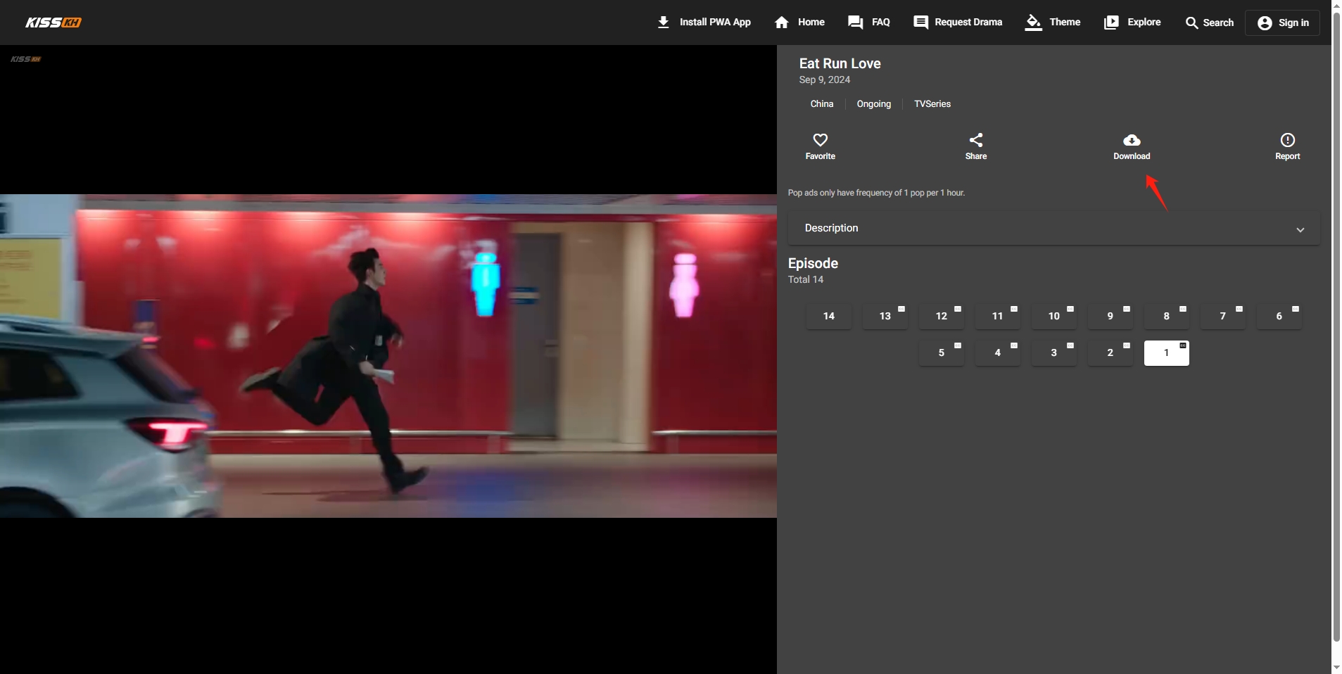Click the Sign in account avatar icon
Viewport: 1342px width, 674px height.
click(1265, 23)
